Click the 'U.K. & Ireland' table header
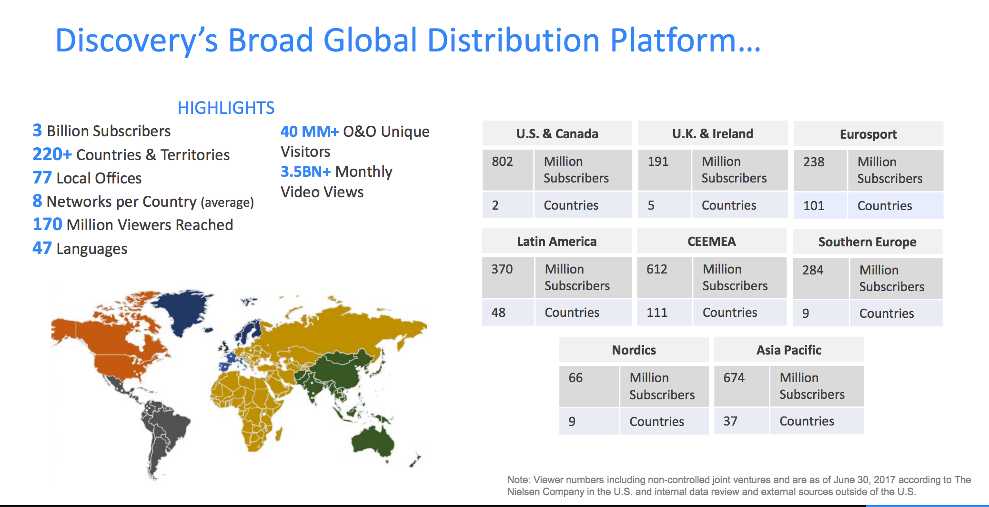 pos(713,133)
